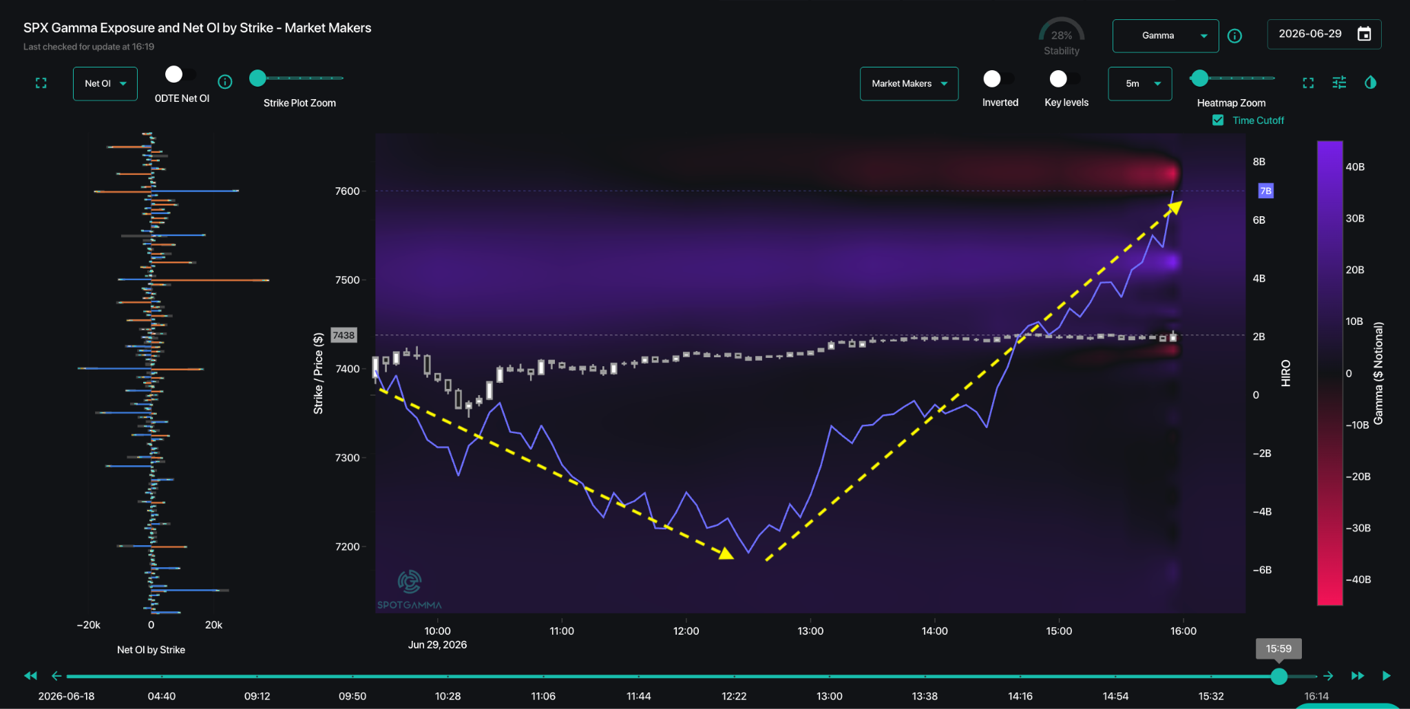Image resolution: width=1410 pixels, height=709 pixels.
Task: Click timeline slider handle at 15:59
Action: pos(1279,676)
